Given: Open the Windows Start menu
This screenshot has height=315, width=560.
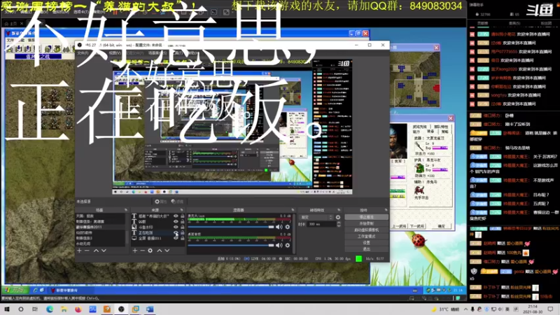Looking at the screenshot, I should [6, 309].
